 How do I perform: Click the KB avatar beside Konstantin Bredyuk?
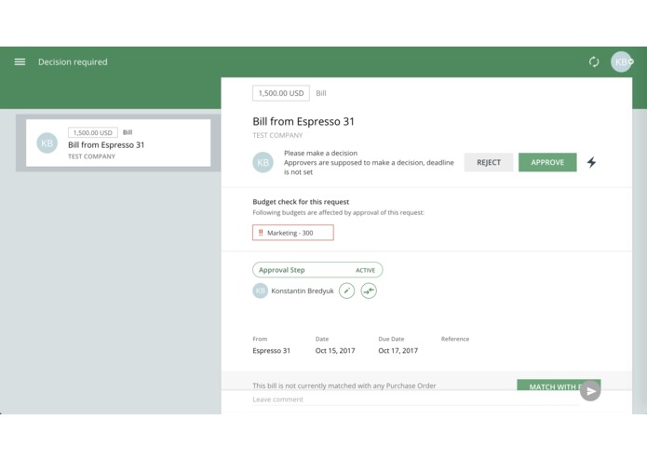tap(260, 291)
